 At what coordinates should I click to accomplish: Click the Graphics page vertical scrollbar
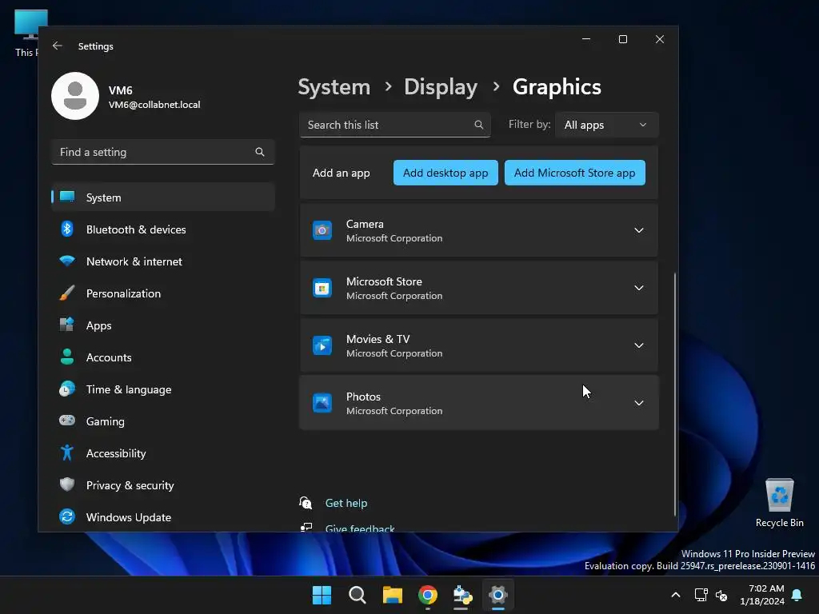point(675,394)
